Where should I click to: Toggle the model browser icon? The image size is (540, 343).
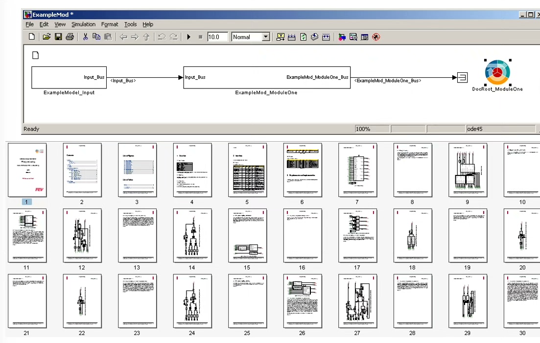point(365,37)
